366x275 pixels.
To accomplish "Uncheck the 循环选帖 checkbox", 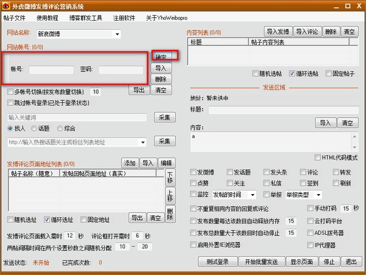I will tap(292, 74).
